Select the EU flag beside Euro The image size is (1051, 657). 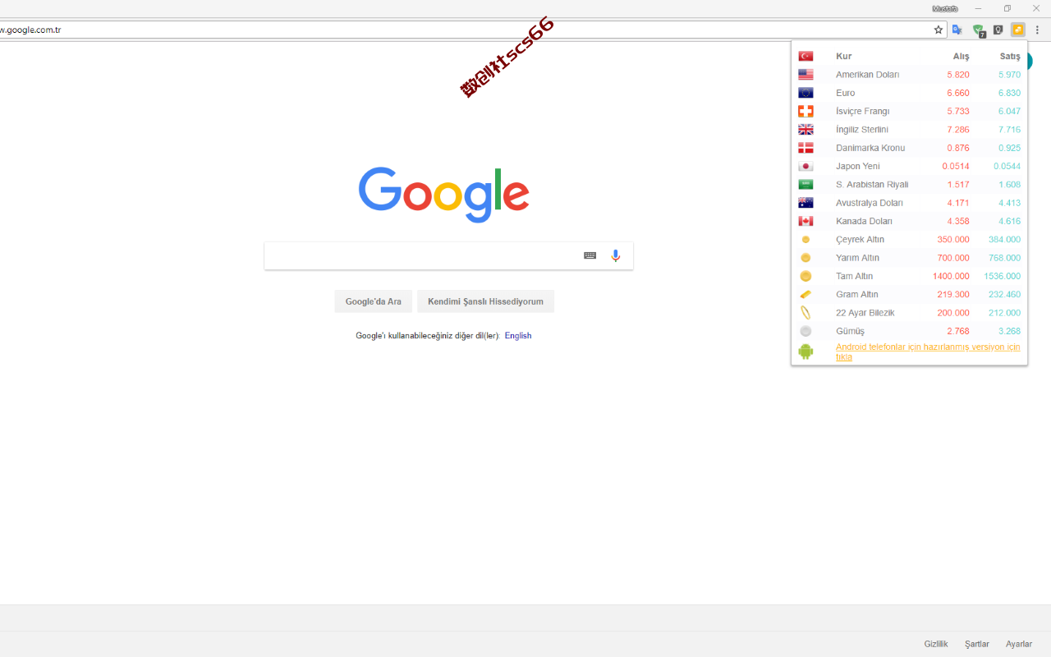pos(805,93)
